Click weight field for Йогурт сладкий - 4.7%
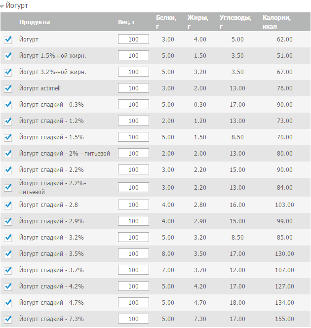Screen dimensions: 311x328 pos(133,302)
